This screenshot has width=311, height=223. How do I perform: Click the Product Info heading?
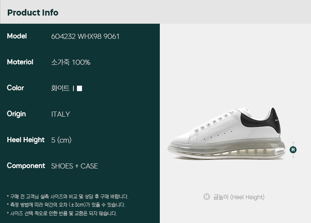click(x=33, y=13)
